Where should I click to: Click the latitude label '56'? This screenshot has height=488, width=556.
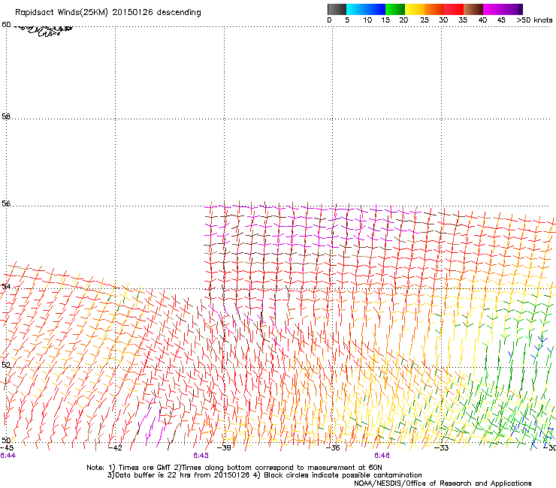pyautogui.click(x=6, y=203)
